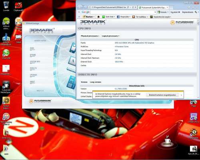Open the Java coffee cup gadget
The width and height of the screenshot is (200, 160).
point(167,142)
